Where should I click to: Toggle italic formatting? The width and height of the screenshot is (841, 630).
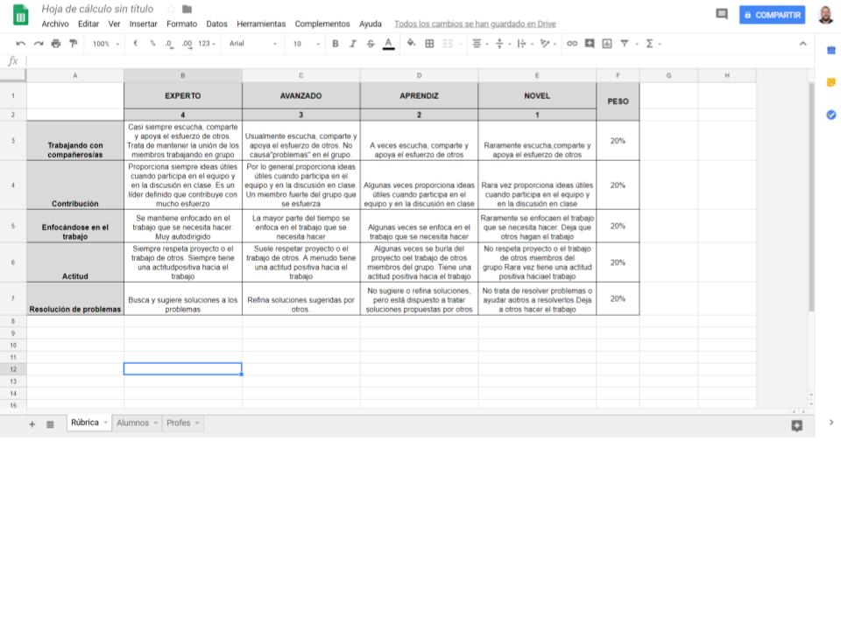352,44
